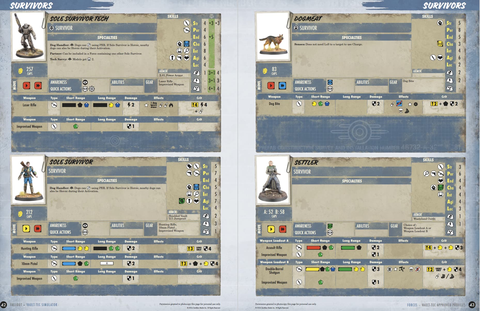This screenshot has height=311, width=480.
Task: Click 'FALLOUT – VAULT-TEC SIMULATOR' footer text
Action: click(34, 305)
